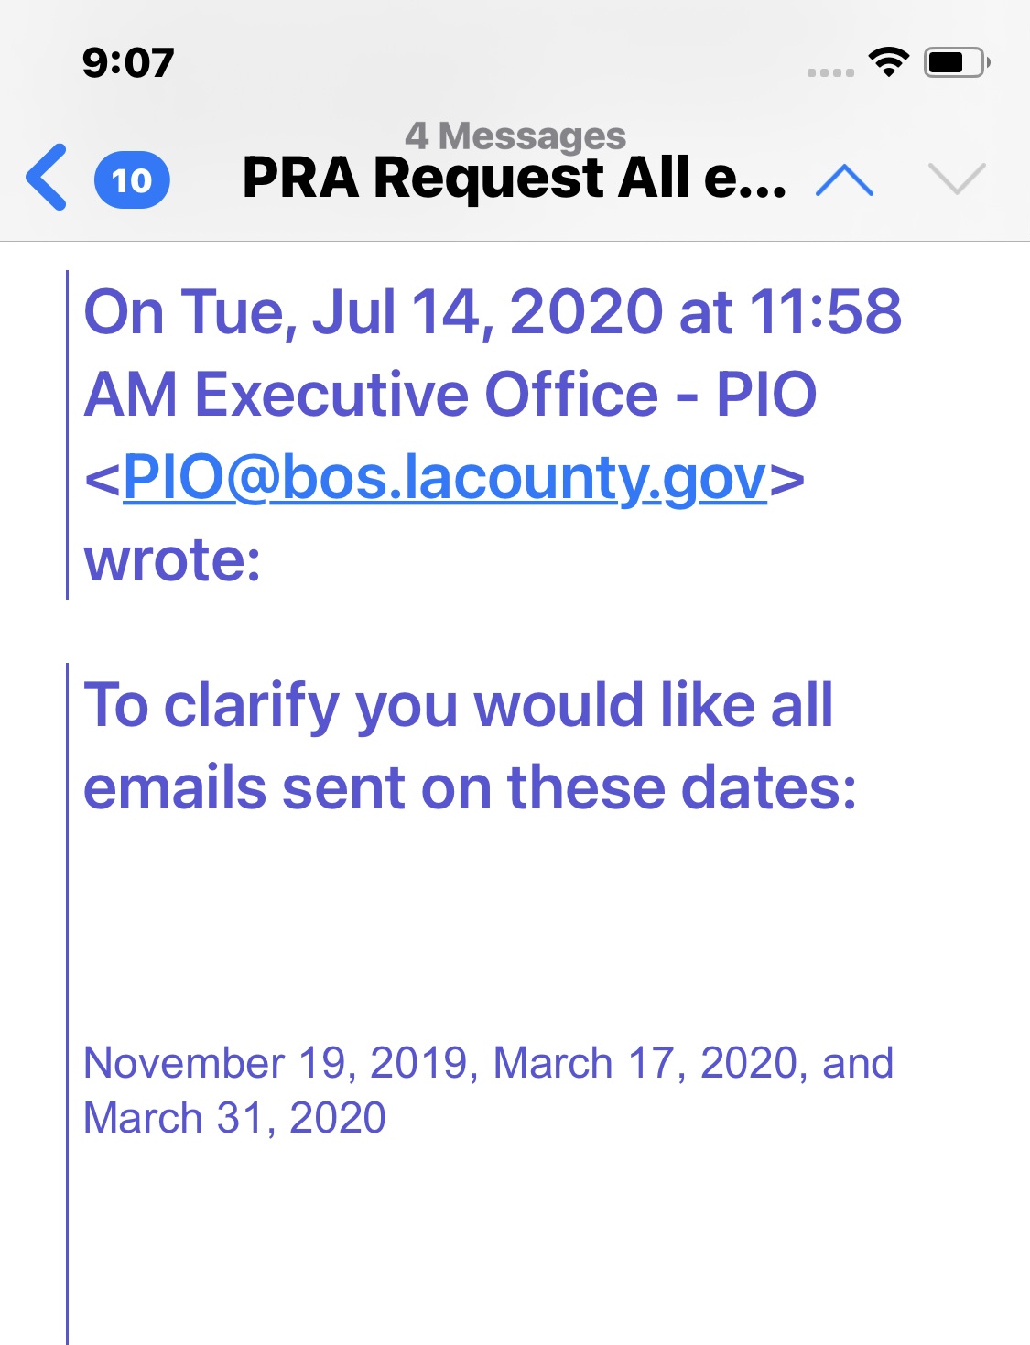Tap the 'March 31, 2020' date text

click(235, 1118)
